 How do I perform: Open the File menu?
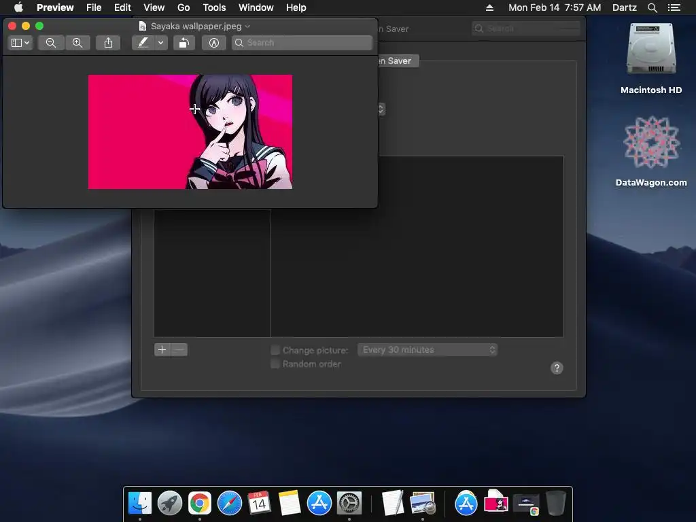(x=94, y=7)
